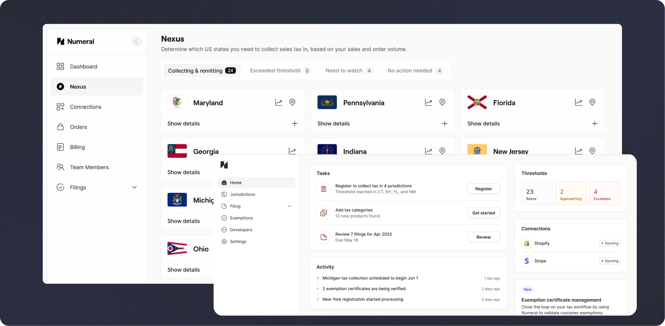
Task: Open Team Members in the sidebar
Action: 89,167
